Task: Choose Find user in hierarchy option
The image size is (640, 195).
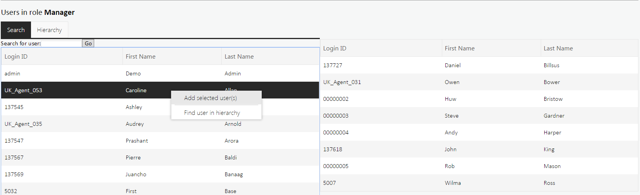Action: pos(212,113)
